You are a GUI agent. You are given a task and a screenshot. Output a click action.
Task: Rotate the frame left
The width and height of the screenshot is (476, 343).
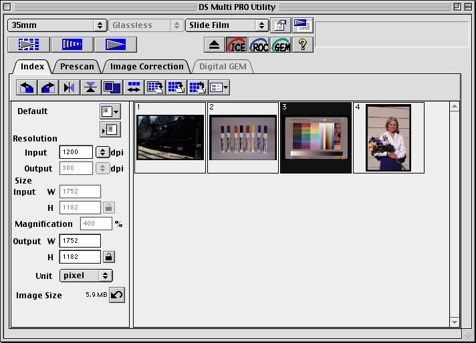click(27, 87)
